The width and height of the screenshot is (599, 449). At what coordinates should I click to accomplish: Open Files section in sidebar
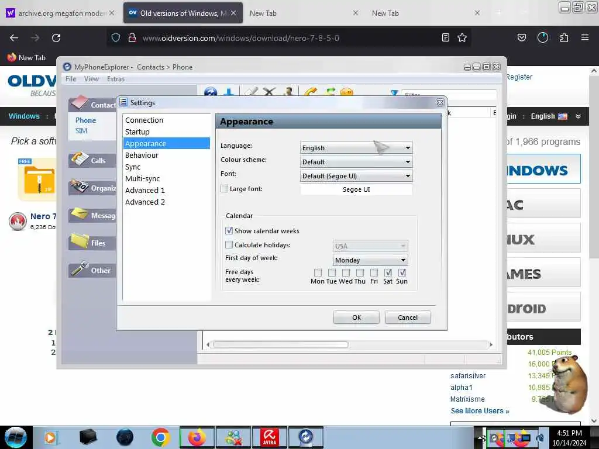pyautogui.click(x=92, y=243)
